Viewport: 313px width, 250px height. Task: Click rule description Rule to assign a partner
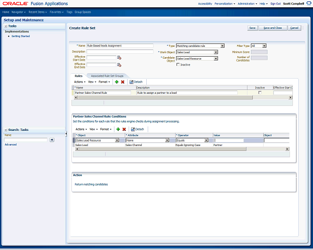[187, 93]
